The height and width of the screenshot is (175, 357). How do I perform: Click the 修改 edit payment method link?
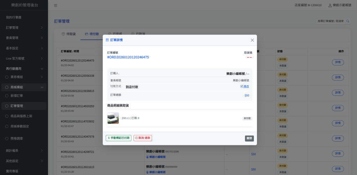click(245, 86)
